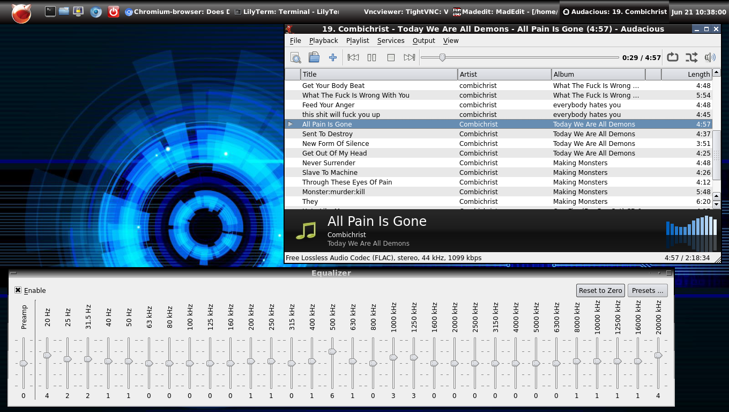Click the panel clock showing Jun 21
729x412 pixels.
(x=698, y=12)
